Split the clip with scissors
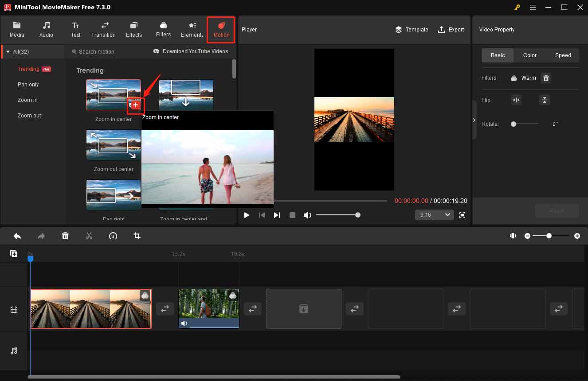588x381 pixels. pos(89,236)
